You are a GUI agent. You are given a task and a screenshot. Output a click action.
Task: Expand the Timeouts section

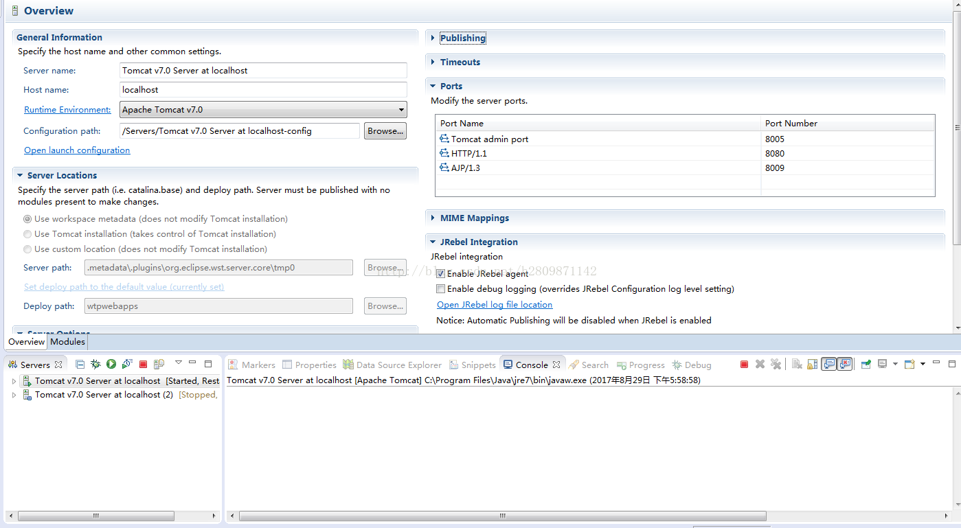coord(433,62)
